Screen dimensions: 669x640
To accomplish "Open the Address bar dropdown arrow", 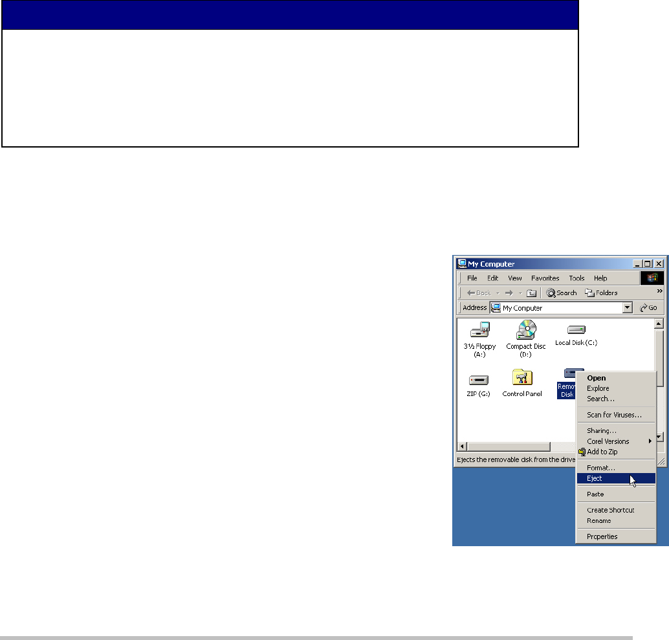I will 627,307.
